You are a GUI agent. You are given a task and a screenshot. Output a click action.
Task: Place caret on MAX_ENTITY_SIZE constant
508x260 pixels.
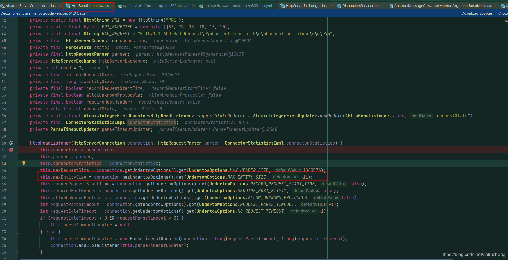(x=246, y=177)
